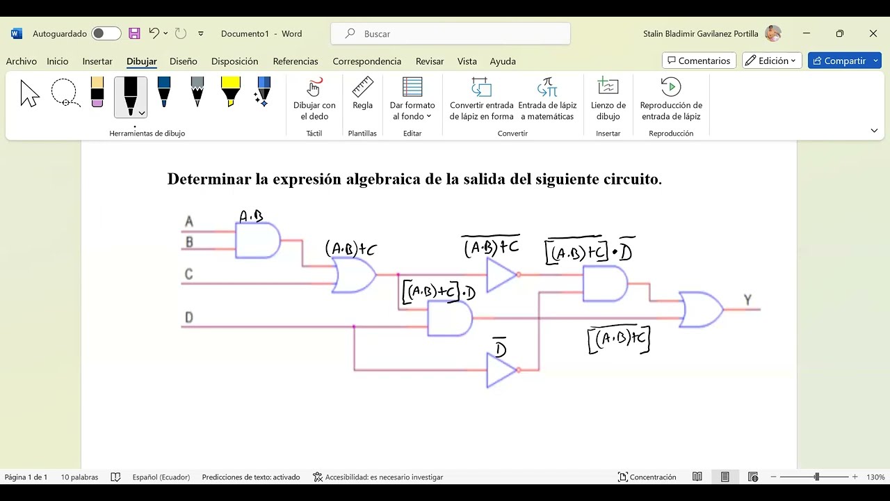Open the Ayuda tab
The width and height of the screenshot is (890, 501).
[x=503, y=61]
